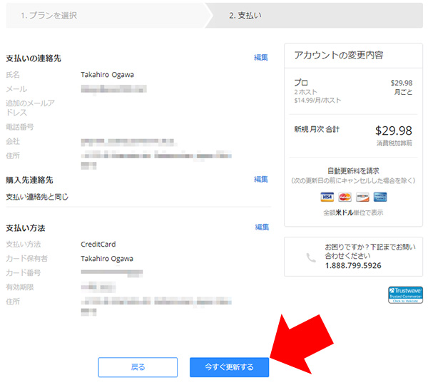The image size is (428, 385).
Task: Click the Visa card icon
Action: click(327, 197)
